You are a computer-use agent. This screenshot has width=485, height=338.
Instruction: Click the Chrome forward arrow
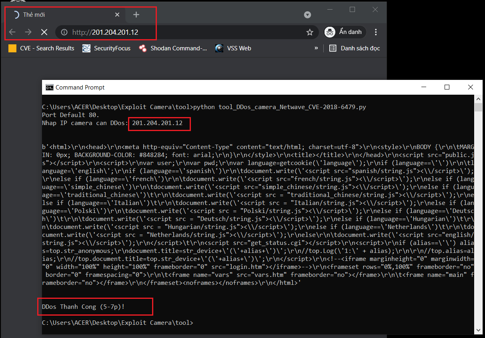coord(28,32)
